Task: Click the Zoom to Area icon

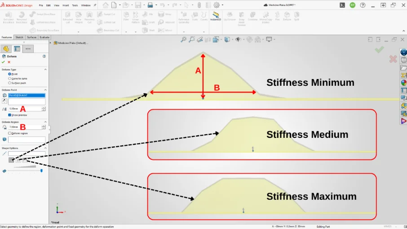Action: [x=192, y=40]
